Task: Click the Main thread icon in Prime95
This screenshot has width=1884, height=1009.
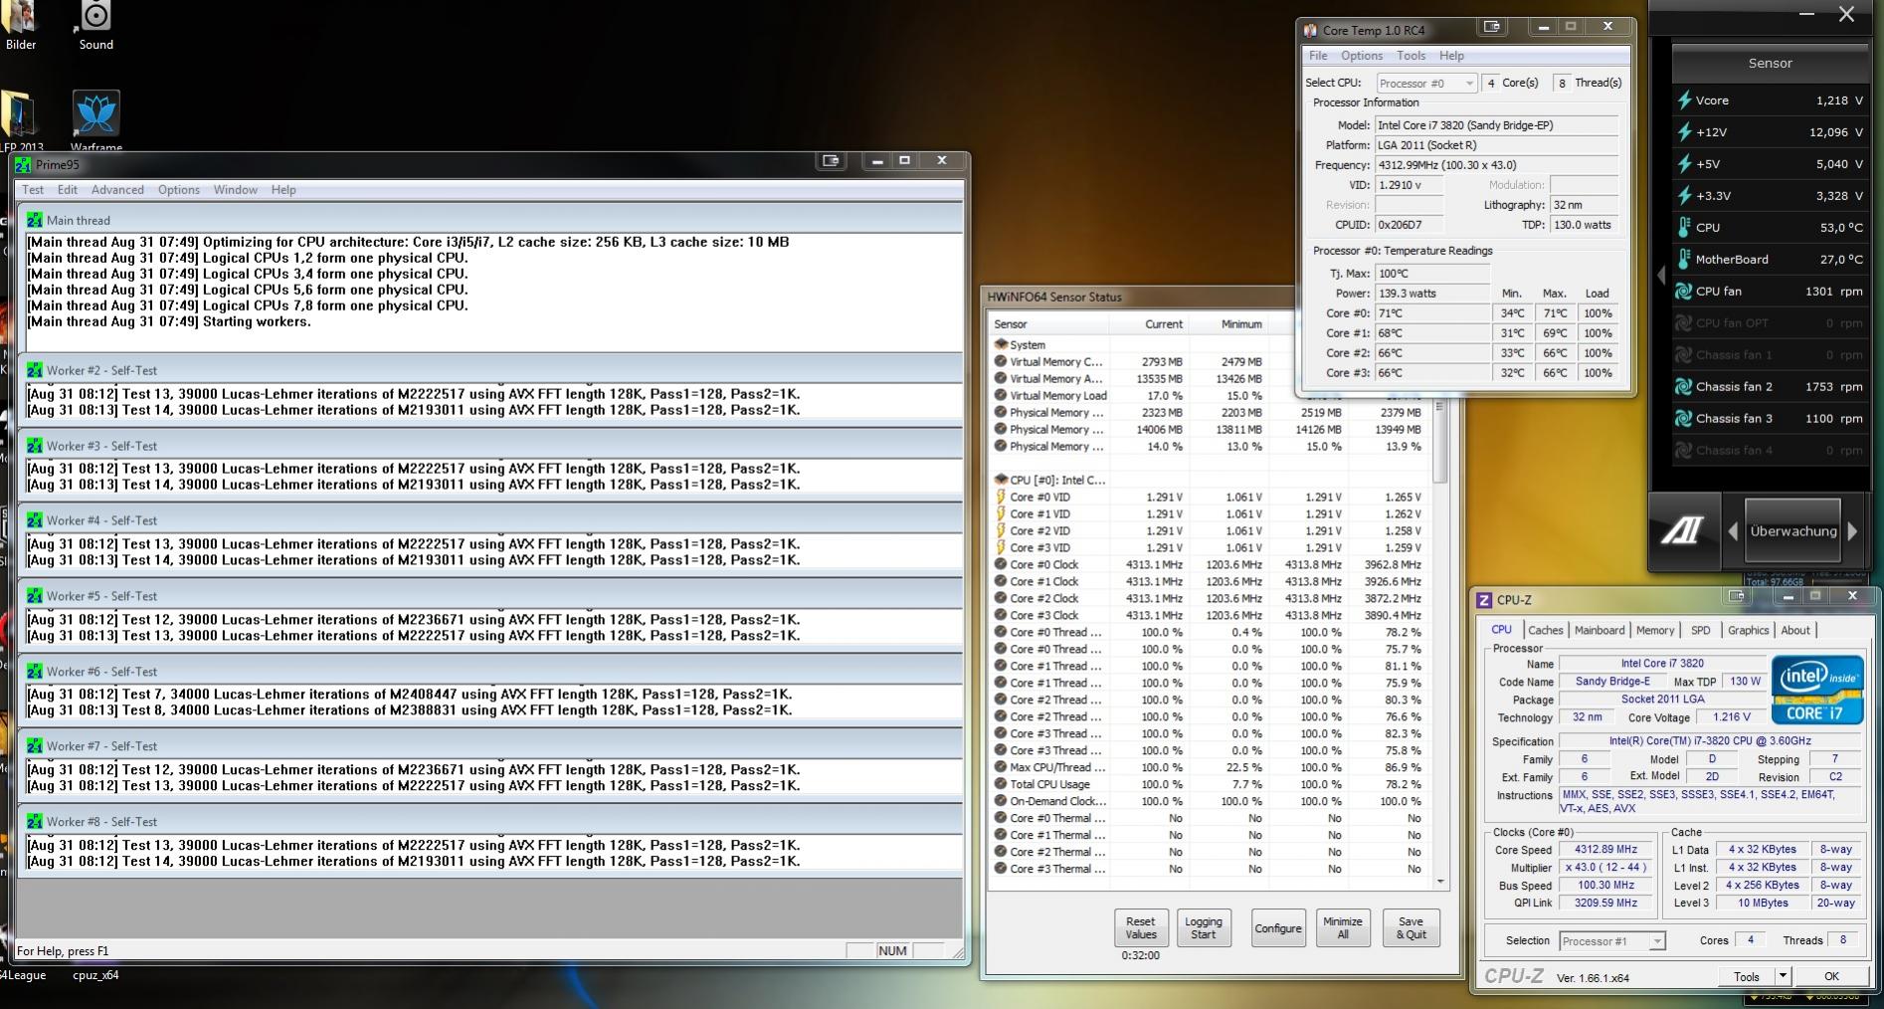Action: [x=35, y=220]
